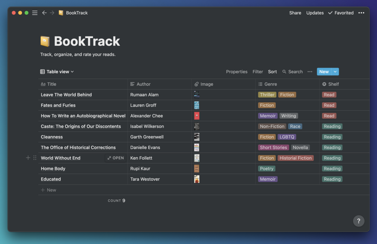Open World Without End with OPEN button
Image resolution: width=377 pixels, height=244 pixels.
point(116,158)
